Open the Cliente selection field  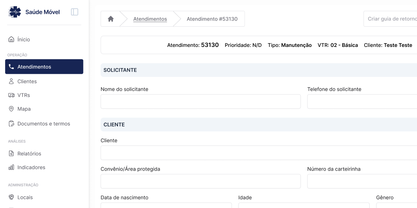259,153
